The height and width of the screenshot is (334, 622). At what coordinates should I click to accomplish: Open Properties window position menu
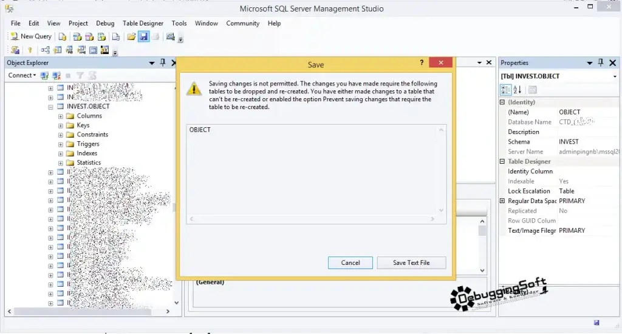tap(589, 63)
